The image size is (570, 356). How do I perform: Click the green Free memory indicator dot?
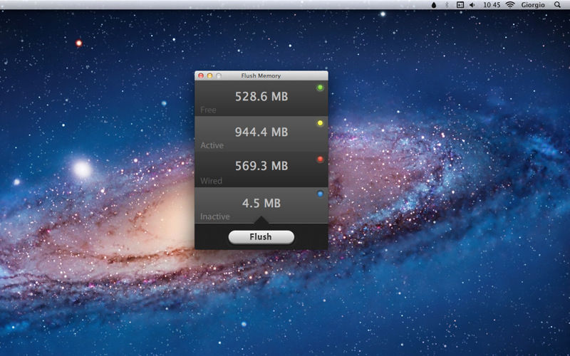[320, 88]
